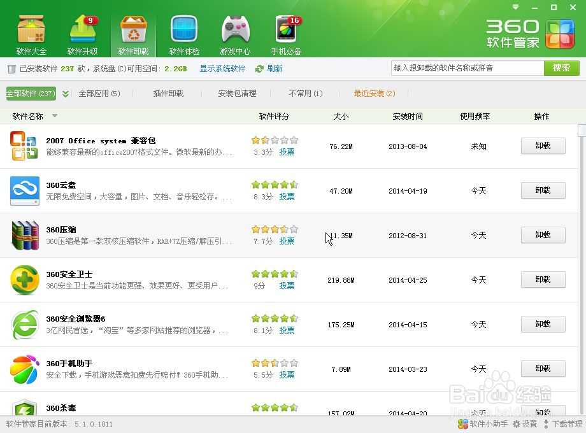Open the 软件小助手 icon in status bar
This screenshot has width=586, height=433.
click(x=463, y=424)
